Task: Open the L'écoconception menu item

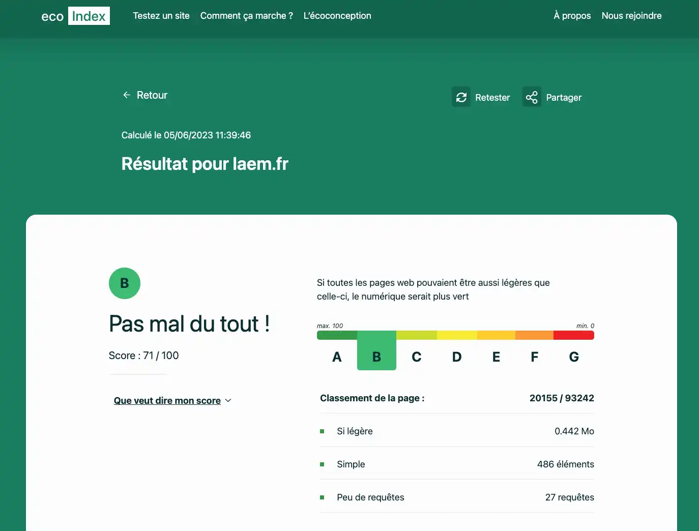Action: click(x=337, y=16)
